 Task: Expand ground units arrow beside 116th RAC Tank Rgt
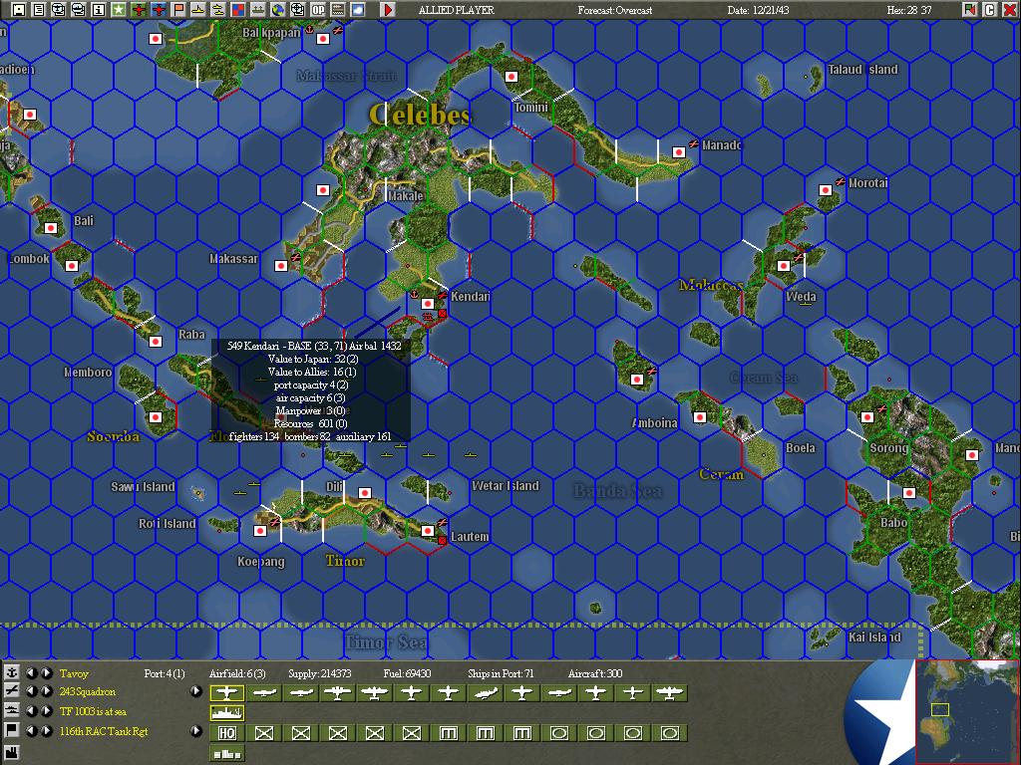pos(196,730)
